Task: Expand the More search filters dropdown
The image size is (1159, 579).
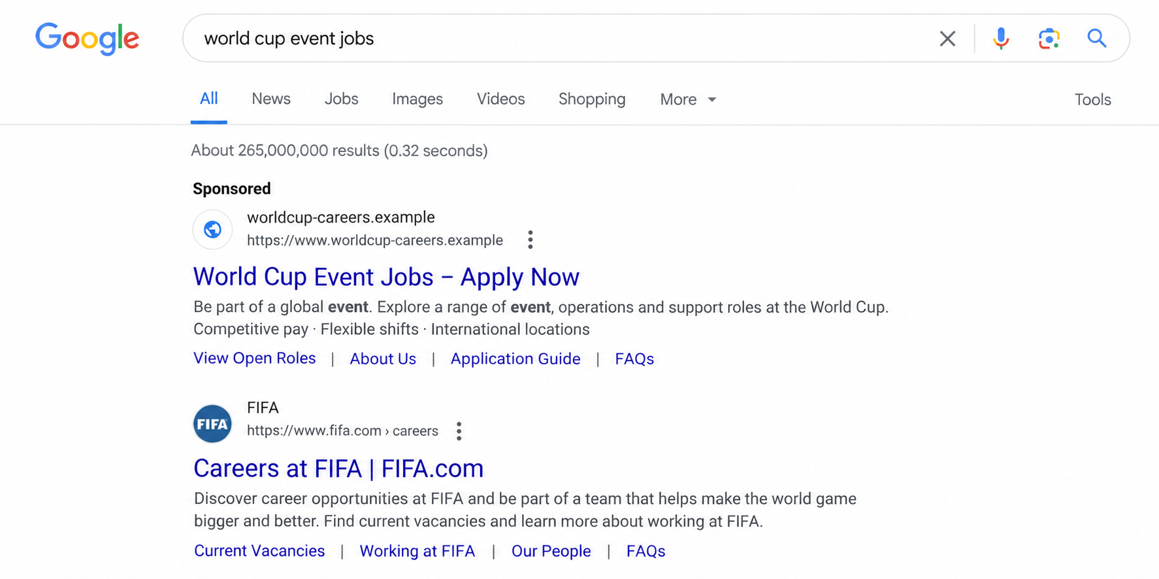Action: [688, 99]
